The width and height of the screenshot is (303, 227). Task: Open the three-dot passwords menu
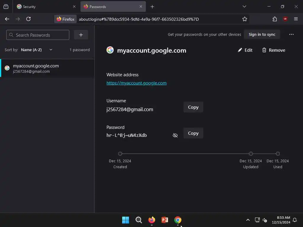point(291,35)
